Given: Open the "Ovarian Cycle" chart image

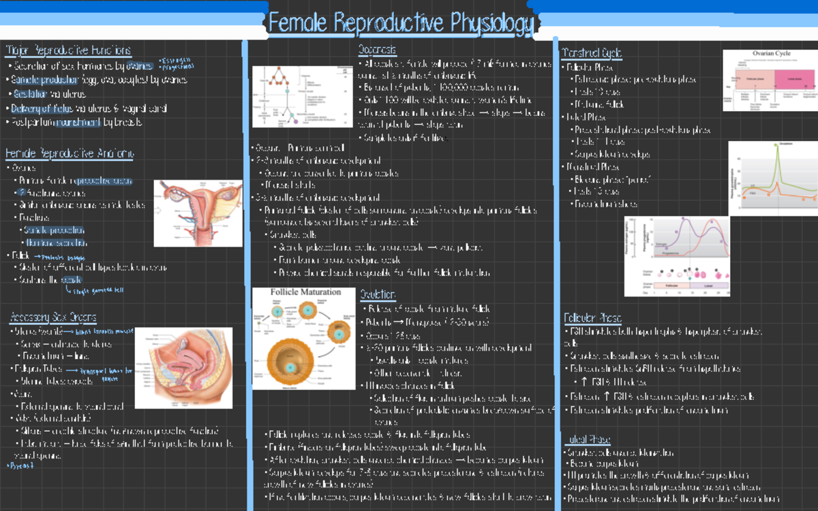Looking at the screenshot, I should (770, 80).
